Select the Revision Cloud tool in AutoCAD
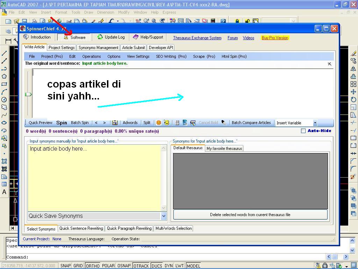 click(4, 107)
